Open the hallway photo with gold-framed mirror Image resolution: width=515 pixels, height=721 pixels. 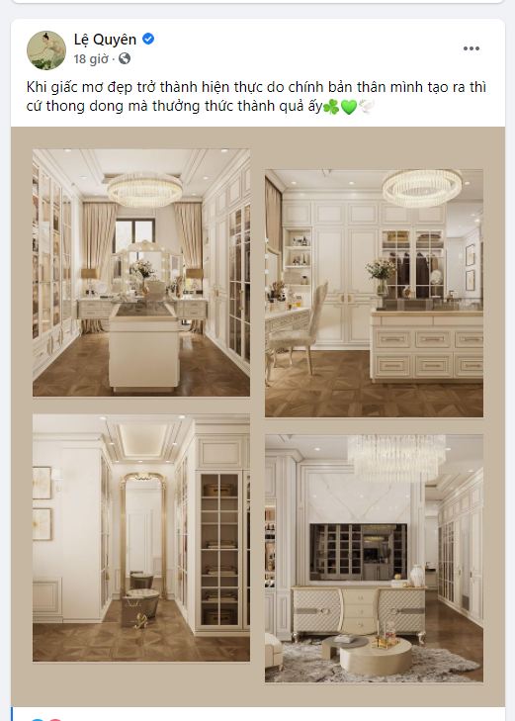(x=141, y=537)
